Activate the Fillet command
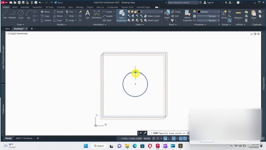 [70, 16]
